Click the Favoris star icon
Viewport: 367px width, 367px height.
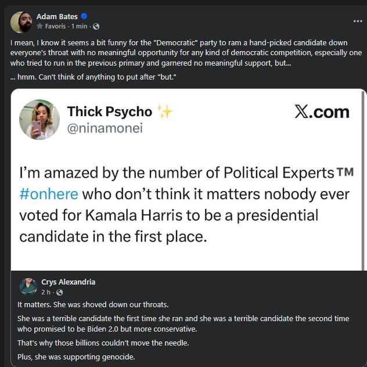39,27
